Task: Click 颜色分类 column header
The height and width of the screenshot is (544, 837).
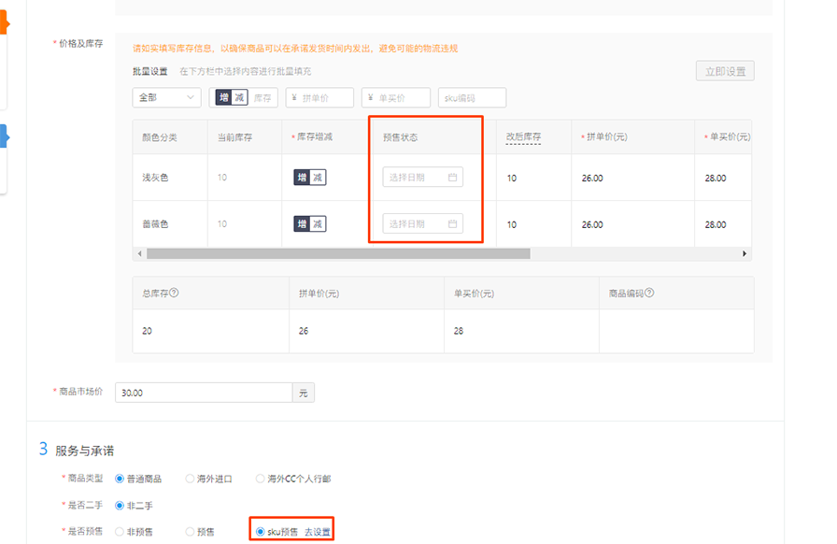Action: (x=160, y=137)
